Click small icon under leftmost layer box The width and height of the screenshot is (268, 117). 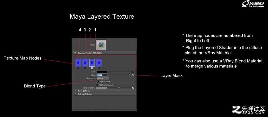78,68
